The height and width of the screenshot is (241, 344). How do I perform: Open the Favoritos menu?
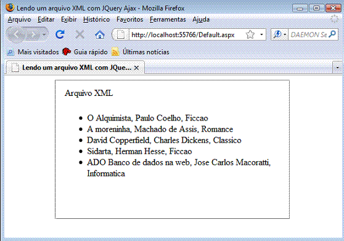click(x=129, y=20)
